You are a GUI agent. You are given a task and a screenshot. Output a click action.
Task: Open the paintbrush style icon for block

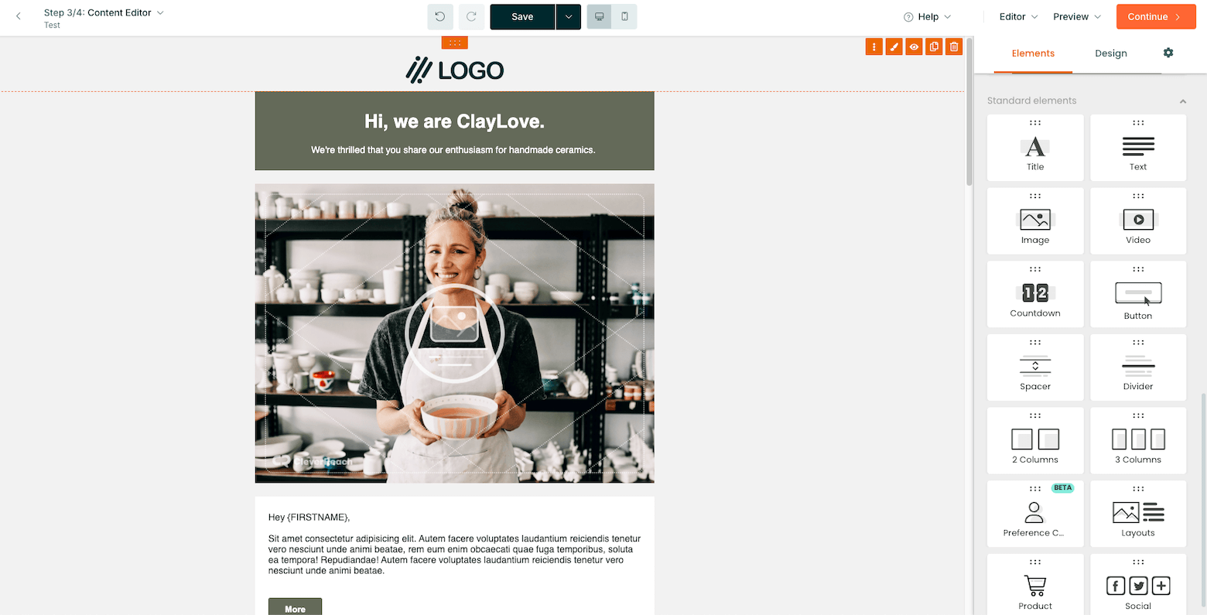894,47
